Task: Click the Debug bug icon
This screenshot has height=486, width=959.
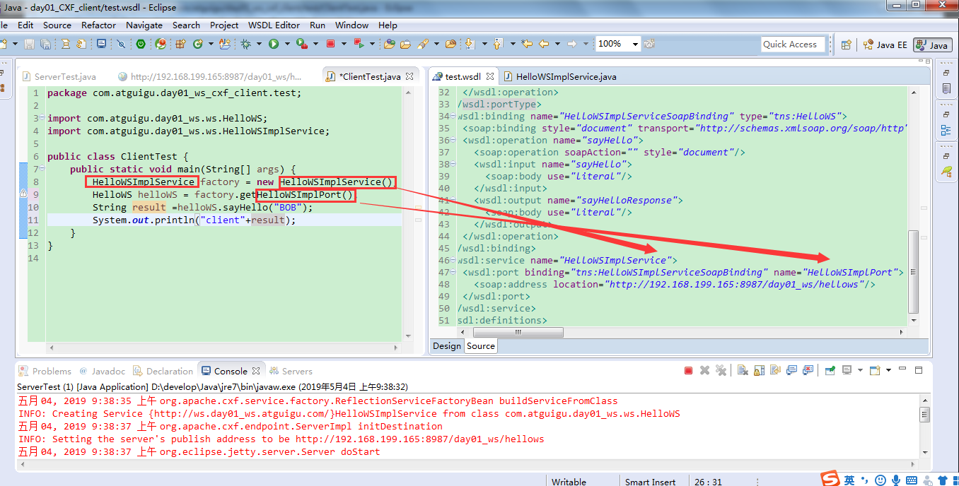Action: tap(245, 44)
